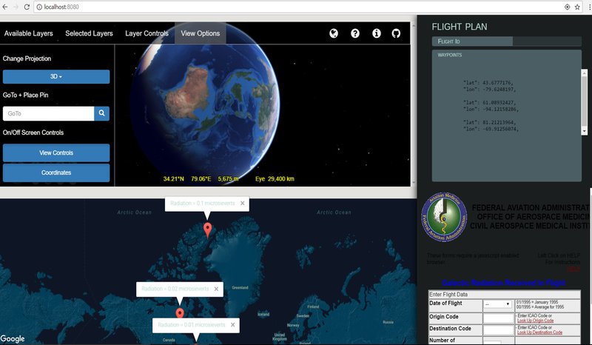Click the GoTo search magnifier button
The image size is (592, 345).
(x=102, y=113)
